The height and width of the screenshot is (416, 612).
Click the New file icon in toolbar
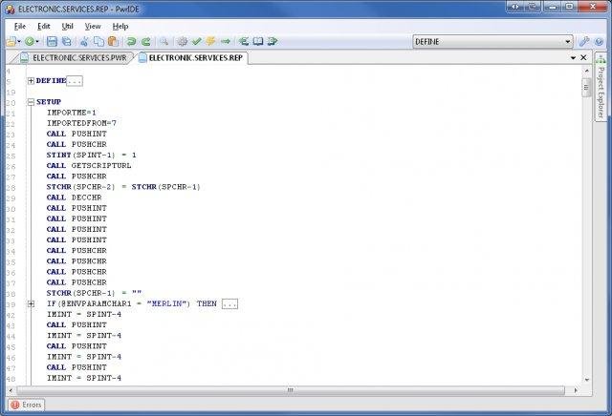tap(11, 41)
